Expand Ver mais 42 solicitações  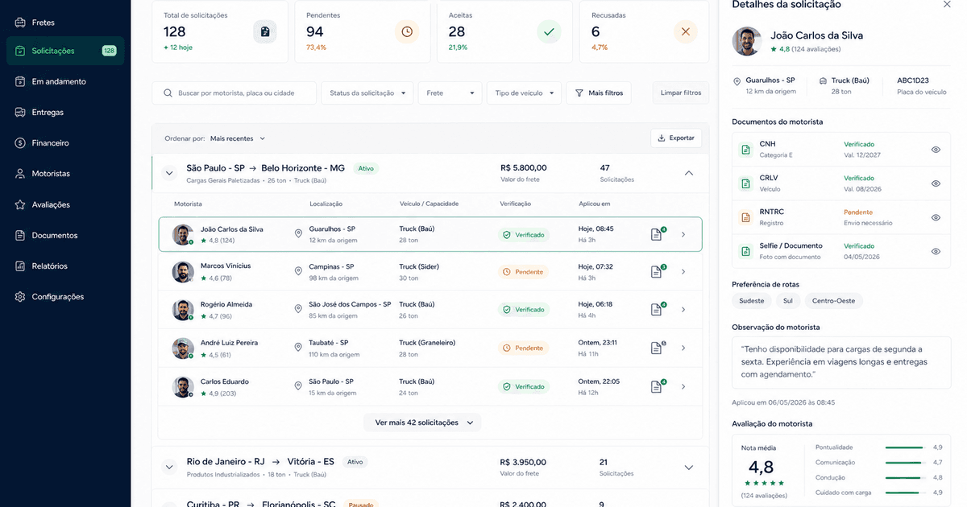[423, 422]
